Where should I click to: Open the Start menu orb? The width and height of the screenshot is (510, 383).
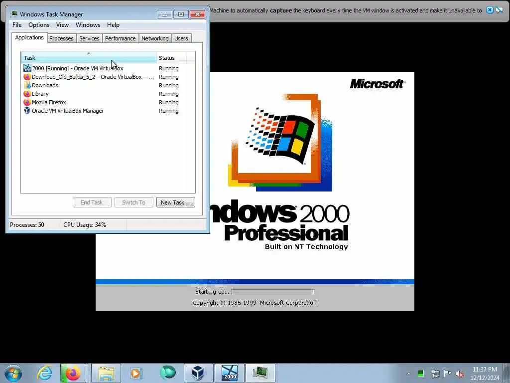click(13, 373)
